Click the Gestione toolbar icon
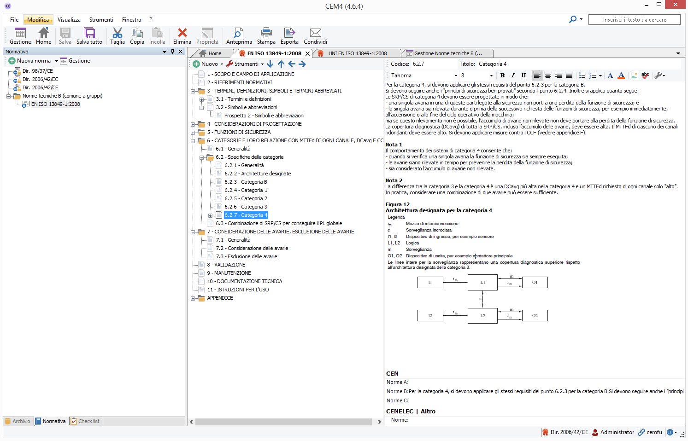This screenshot has height=441, width=688. point(20,36)
